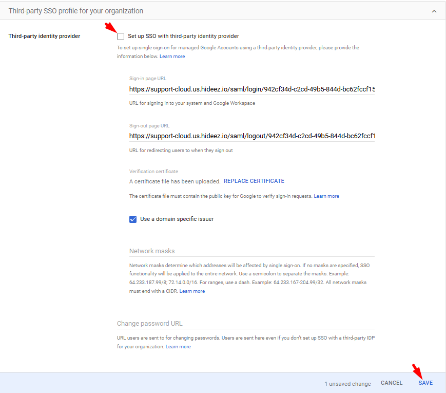Click the Sign-in page URL field

coord(251,89)
